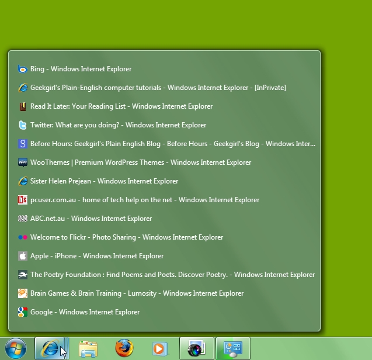Click the WooThemes favicon

23,162
